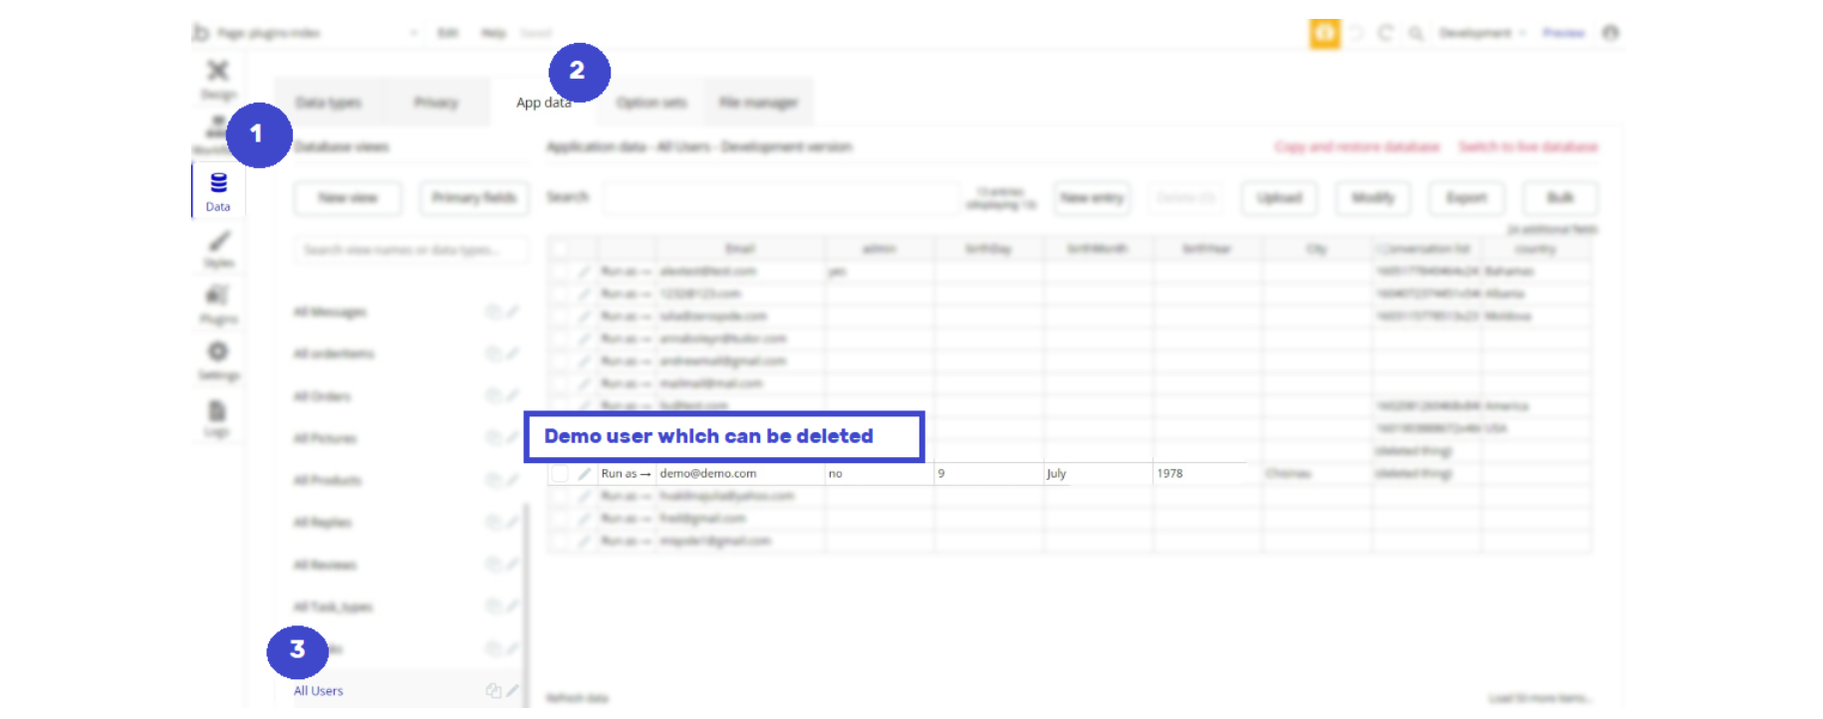Tick the checkbox for demo@demo.com row
The height and width of the screenshot is (719, 1823).
[x=560, y=474]
